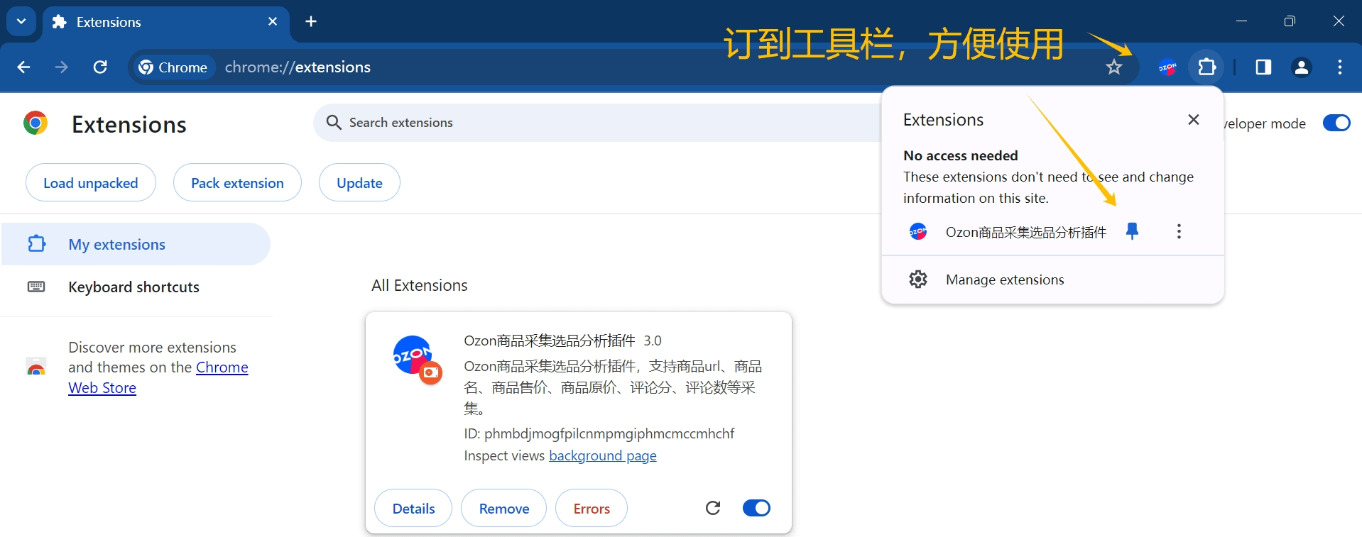Click the browser back arrow
1362x537 pixels.
click(x=23, y=67)
